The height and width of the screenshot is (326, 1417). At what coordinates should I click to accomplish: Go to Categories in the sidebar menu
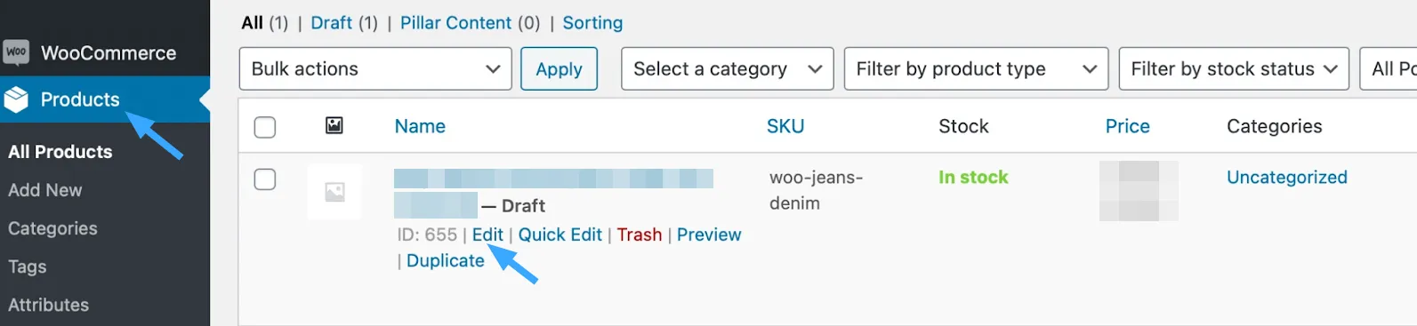pyautogui.click(x=52, y=228)
